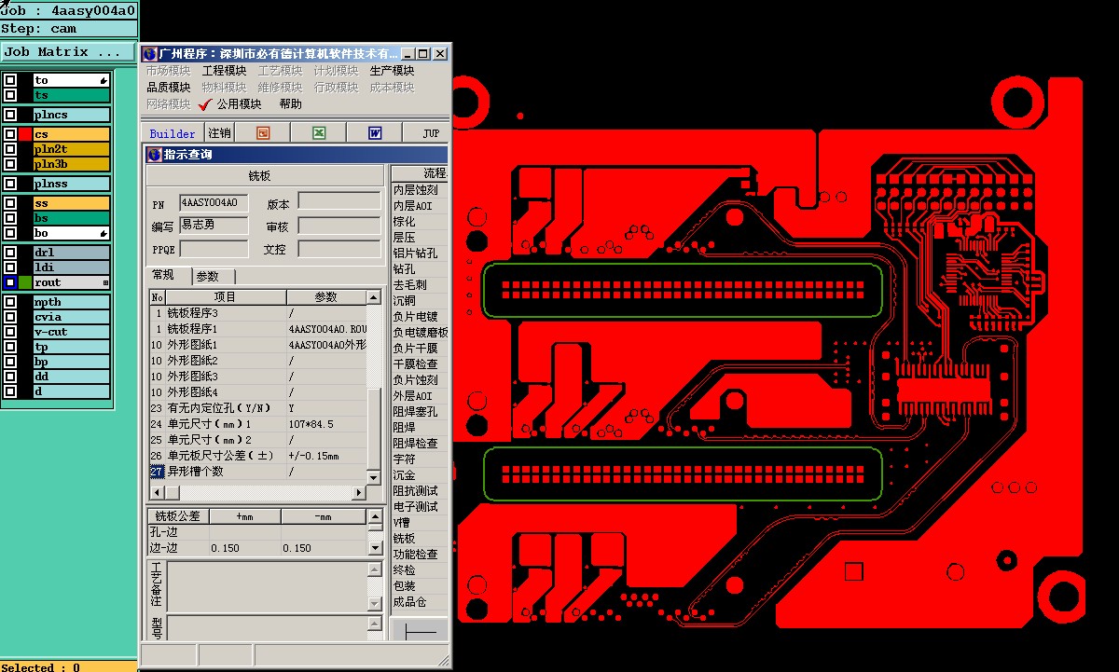Click scroll-down arrow of 工艺备注 box
The height and width of the screenshot is (672, 1119).
(375, 603)
